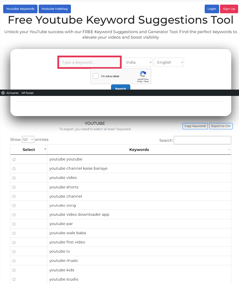
Task: Click the reCAPTCHA logo icon
Action: [143, 74]
